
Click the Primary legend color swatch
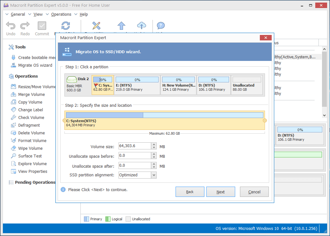click(87, 219)
